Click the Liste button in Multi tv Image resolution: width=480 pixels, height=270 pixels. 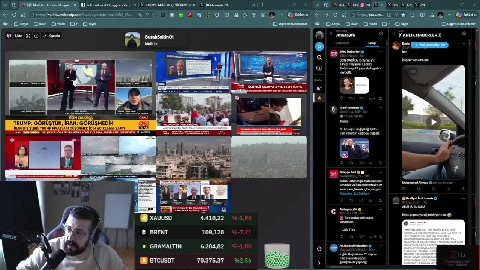[x=18, y=36]
